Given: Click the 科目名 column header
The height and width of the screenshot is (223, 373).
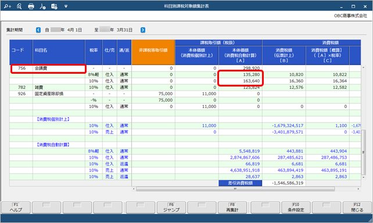Looking at the screenshot, I should (59, 52).
